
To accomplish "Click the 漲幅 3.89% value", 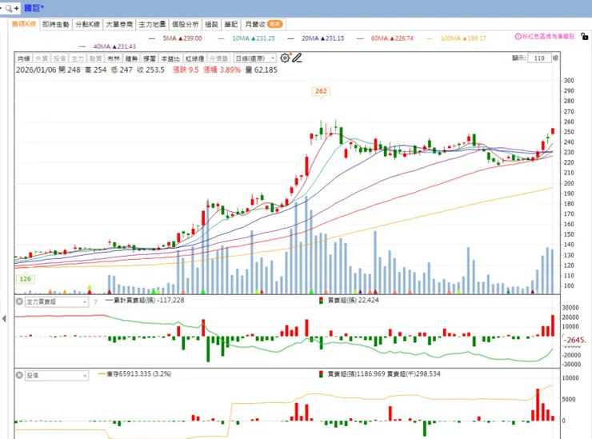I will 222,70.
